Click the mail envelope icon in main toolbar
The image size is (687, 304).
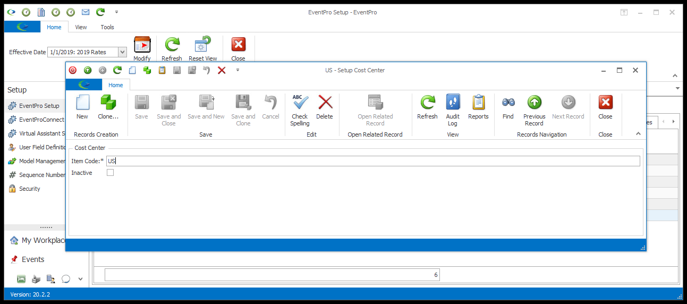coord(85,12)
